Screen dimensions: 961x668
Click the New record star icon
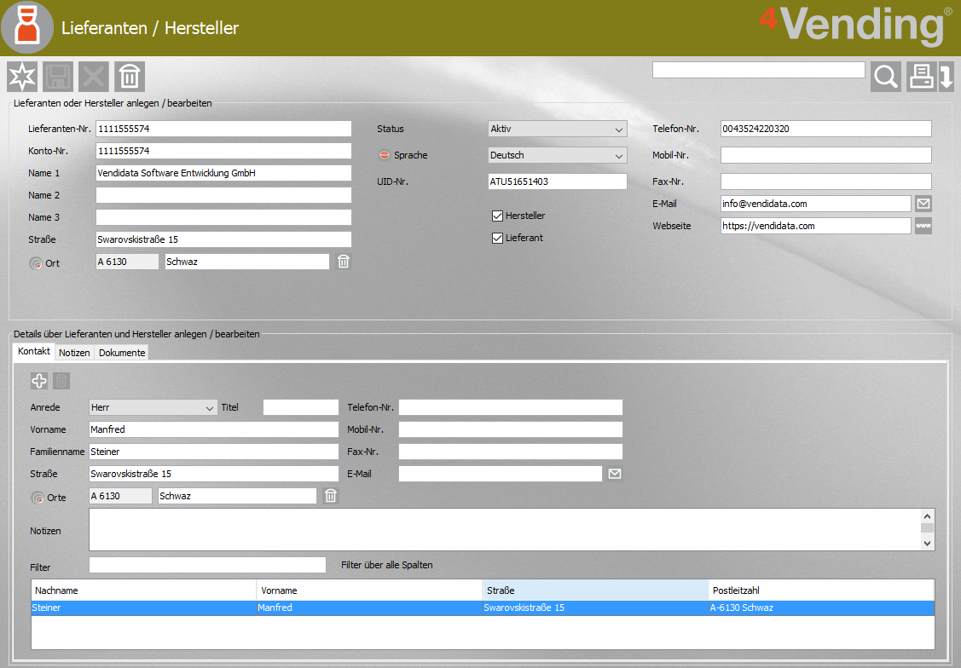[x=22, y=77]
